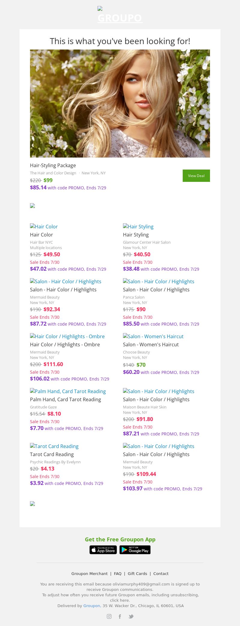Open the Hair Styling deal link
Viewport: 240px width, 626px height.
point(138,227)
